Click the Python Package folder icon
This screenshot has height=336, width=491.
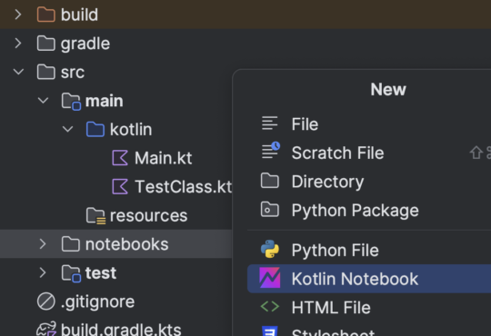point(270,209)
